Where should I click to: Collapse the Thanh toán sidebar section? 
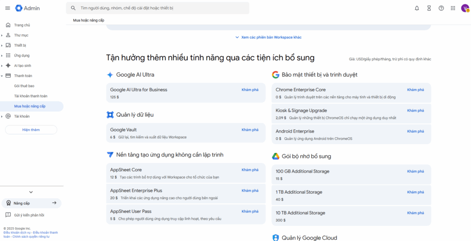2,76
